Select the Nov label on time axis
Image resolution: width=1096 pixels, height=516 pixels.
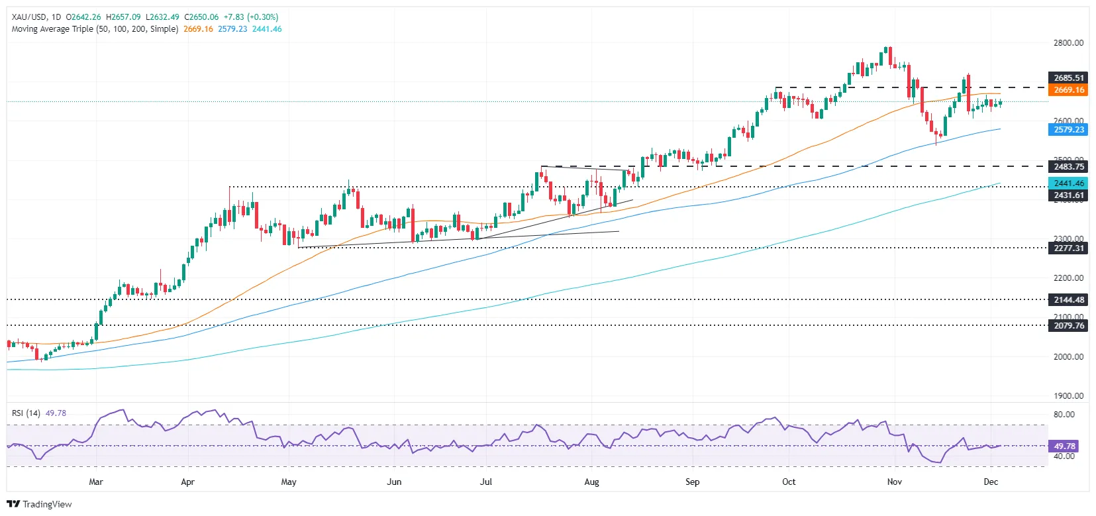point(894,482)
